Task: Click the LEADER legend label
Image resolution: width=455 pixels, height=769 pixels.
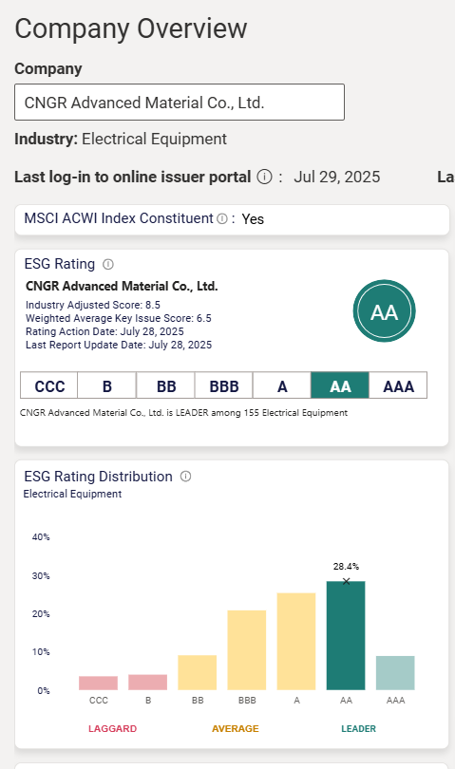Action: click(358, 729)
